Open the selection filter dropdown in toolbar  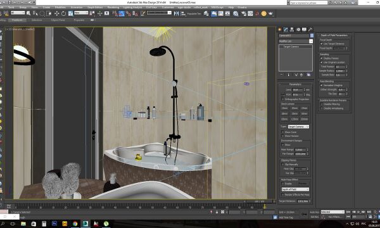18,13
